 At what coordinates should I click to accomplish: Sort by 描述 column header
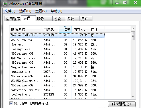pos(97,30)
